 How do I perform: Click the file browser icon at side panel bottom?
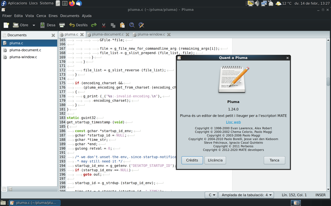[x=10, y=189]
